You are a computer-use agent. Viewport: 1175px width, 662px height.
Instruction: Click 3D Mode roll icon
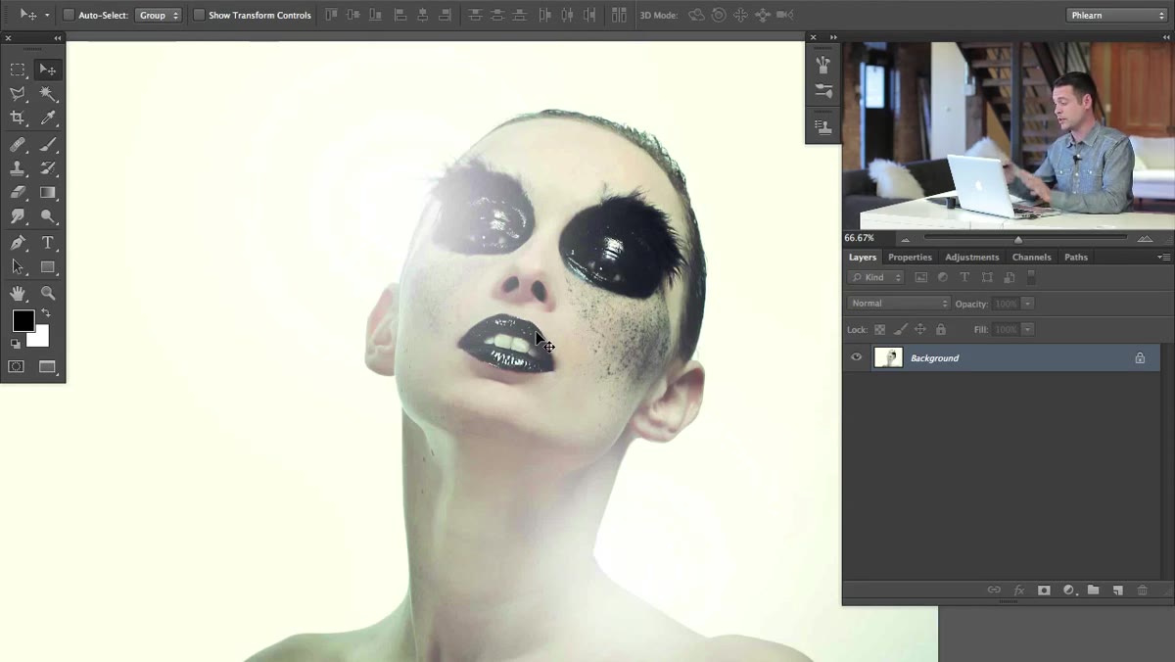pyautogui.click(x=719, y=15)
